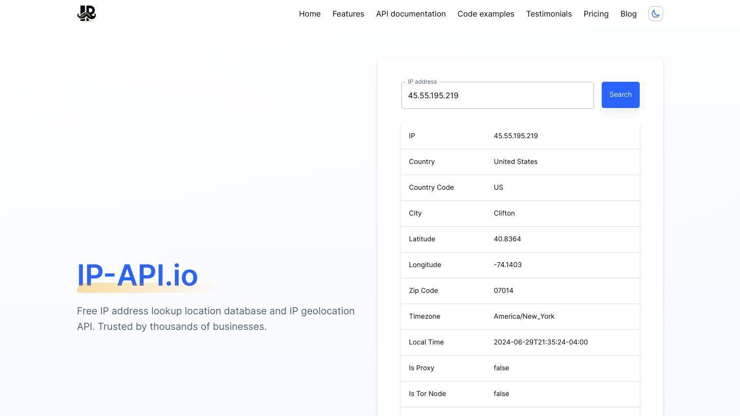This screenshot has height=416, width=740.
Task: Select Longitude value -74.1403
Action: (508, 265)
